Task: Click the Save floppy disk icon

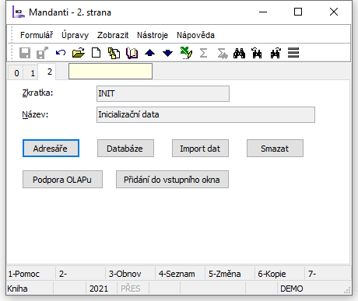Action: coord(25,53)
